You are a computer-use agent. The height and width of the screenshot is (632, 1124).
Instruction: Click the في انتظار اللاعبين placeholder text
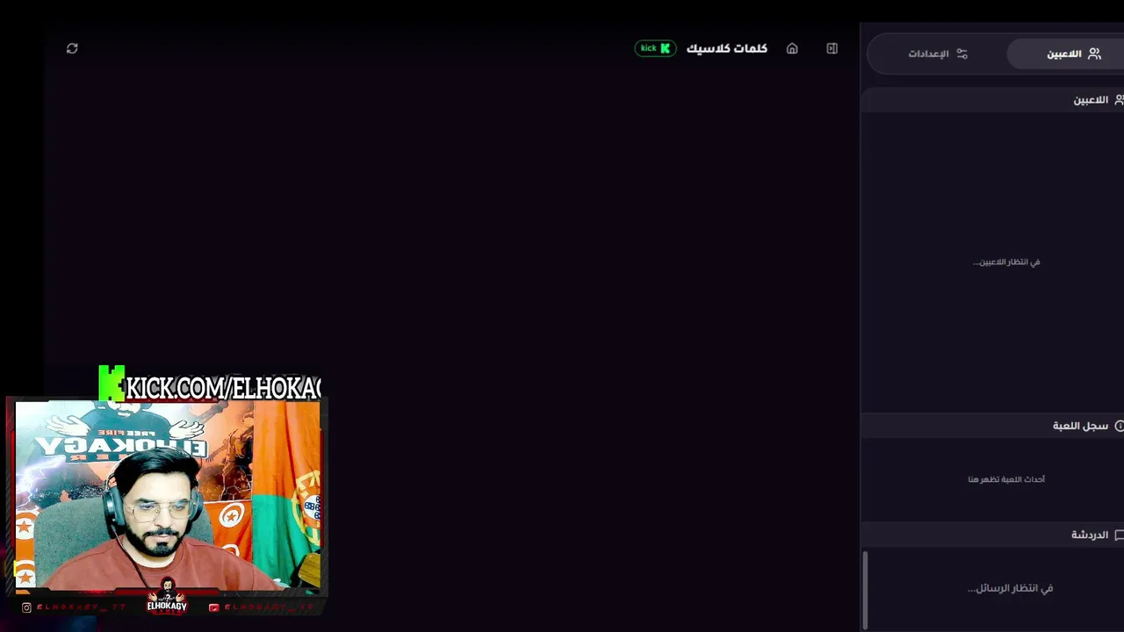click(x=1006, y=262)
